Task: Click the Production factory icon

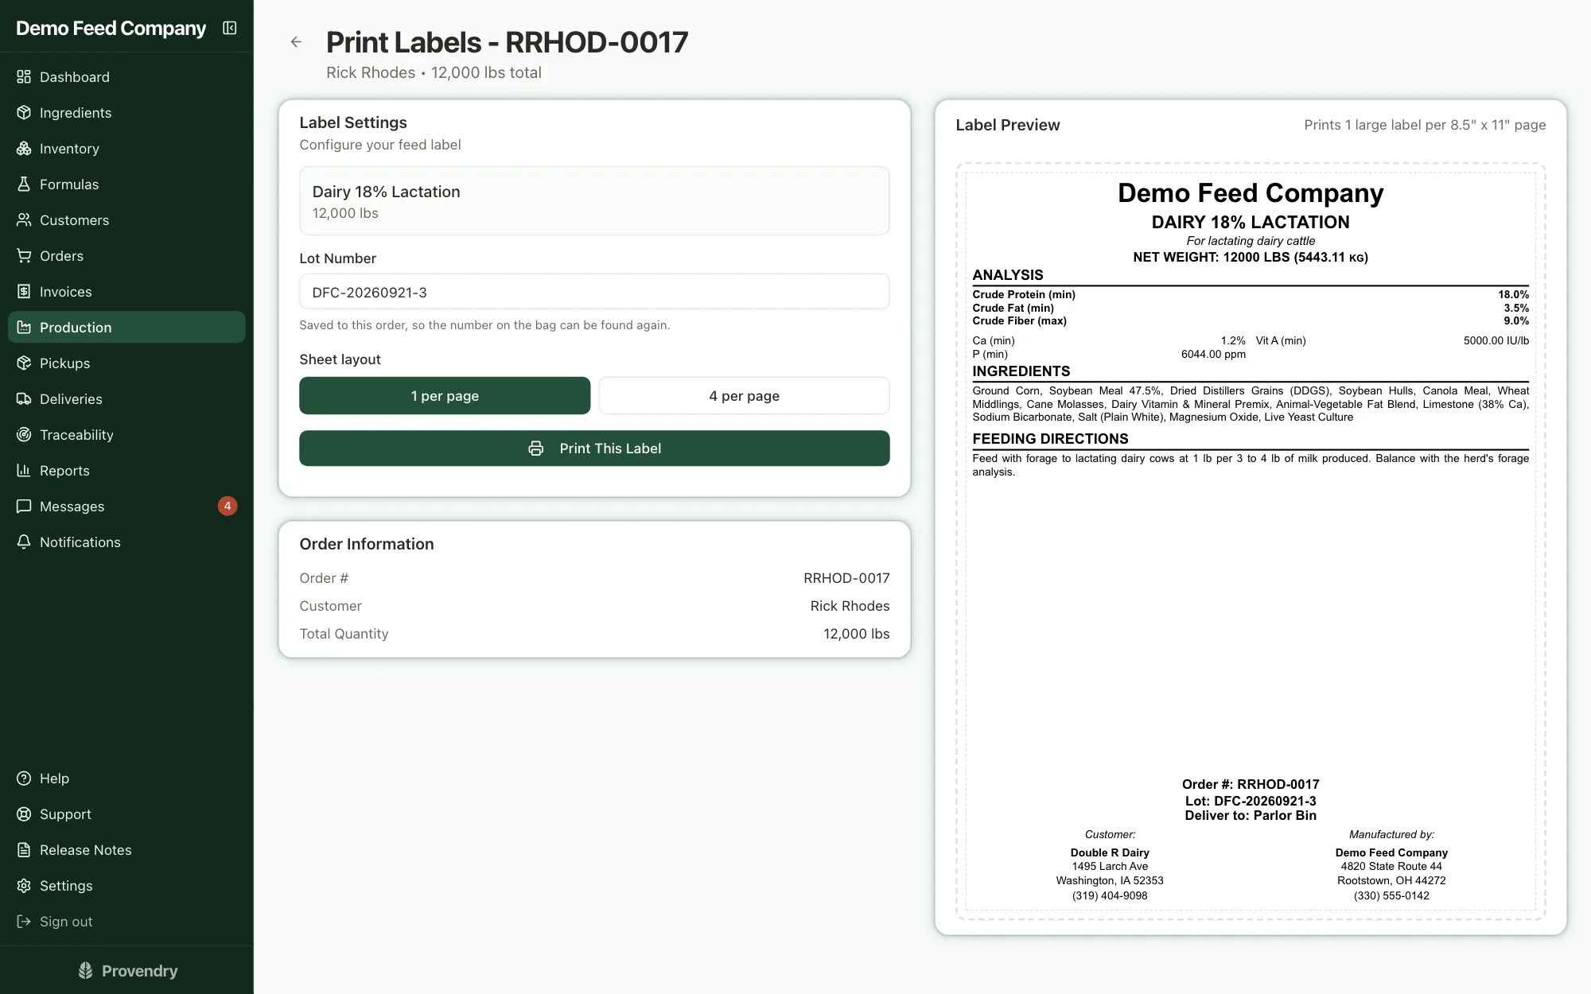Action: coord(24,328)
